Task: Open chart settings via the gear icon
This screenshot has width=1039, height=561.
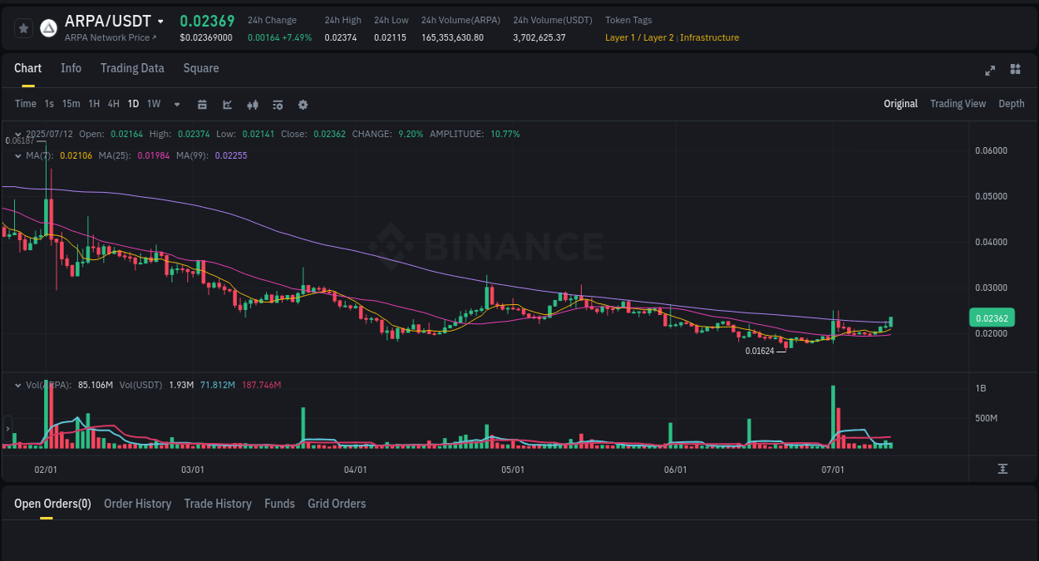Action: click(x=302, y=104)
